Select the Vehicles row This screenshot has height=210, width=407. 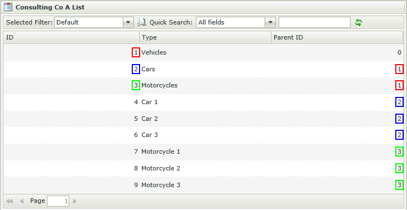(203, 52)
